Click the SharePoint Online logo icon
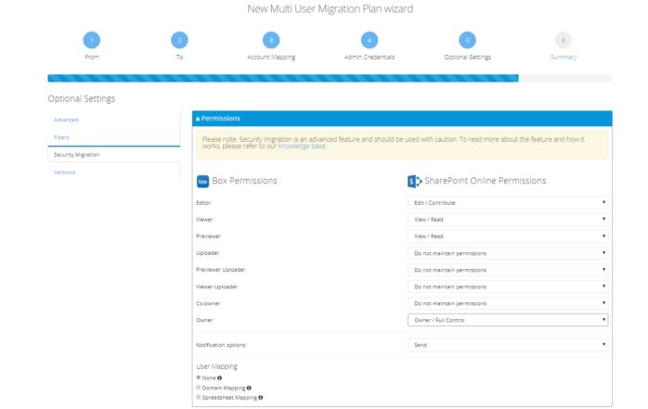The height and width of the screenshot is (409, 648). pyautogui.click(x=414, y=181)
